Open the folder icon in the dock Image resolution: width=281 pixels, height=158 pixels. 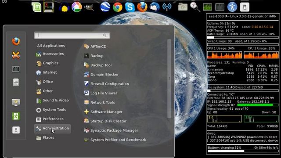coord(183,7)
